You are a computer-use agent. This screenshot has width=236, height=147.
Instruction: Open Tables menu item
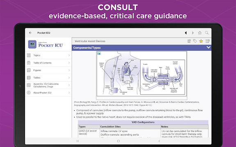(x=48, y=78)
